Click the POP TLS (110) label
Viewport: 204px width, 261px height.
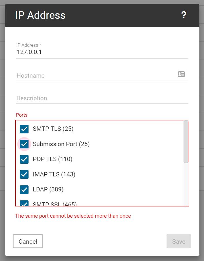(52, 159)
